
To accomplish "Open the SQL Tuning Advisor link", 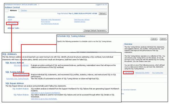I will 21,75.
